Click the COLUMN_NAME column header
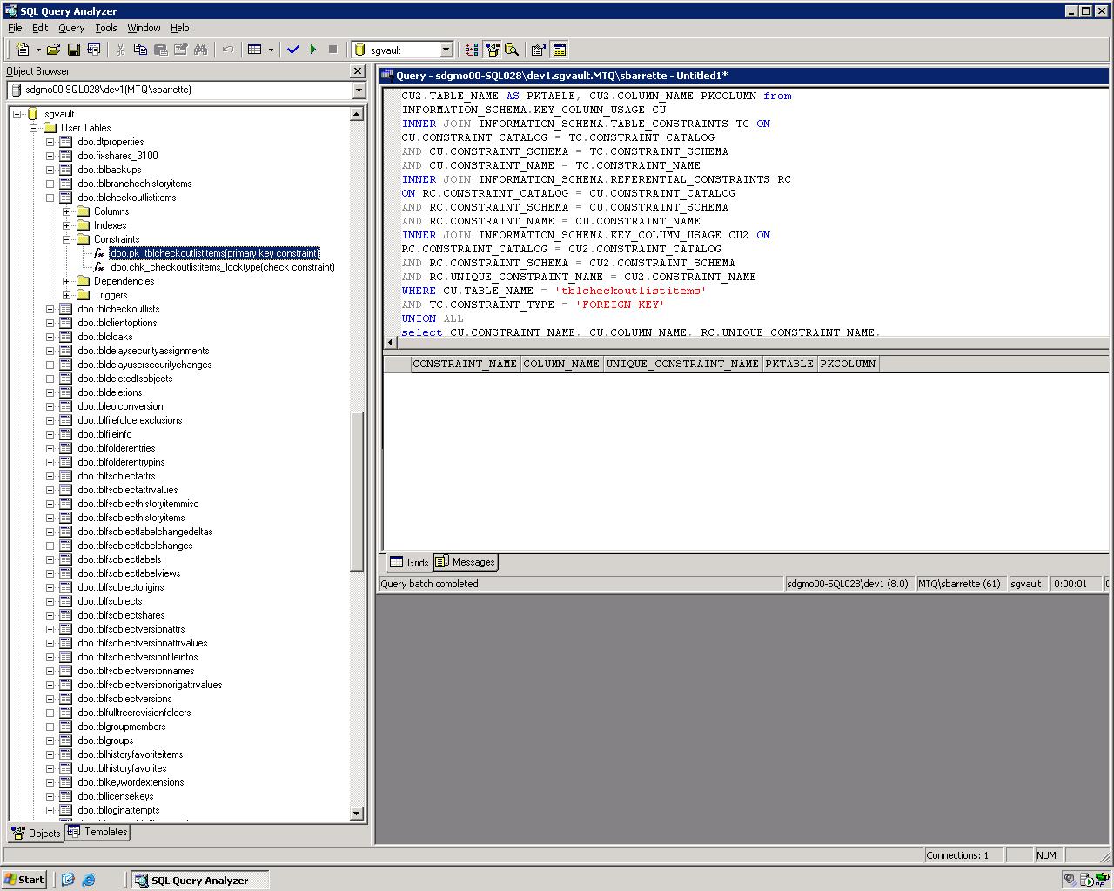Viewport: 1114px width, 891px height. point(562,364)
